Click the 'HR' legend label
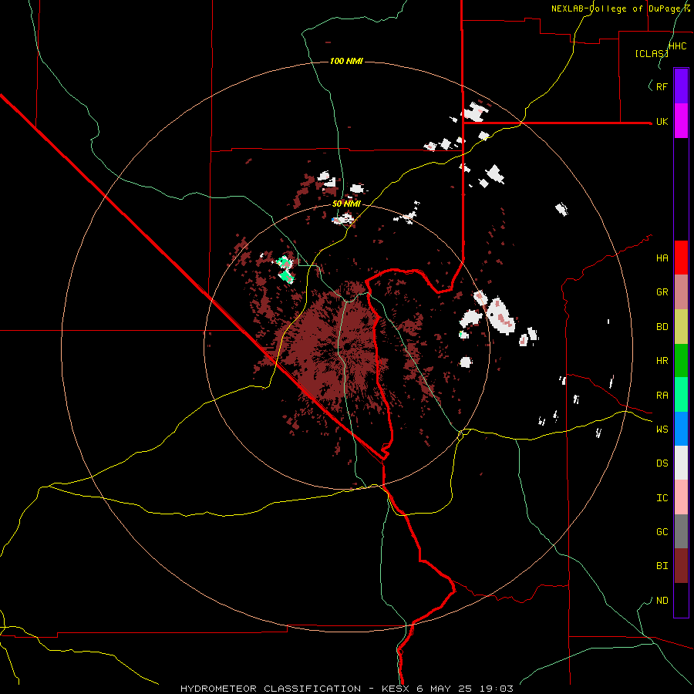The image size is (694, 694). (662, 361)
